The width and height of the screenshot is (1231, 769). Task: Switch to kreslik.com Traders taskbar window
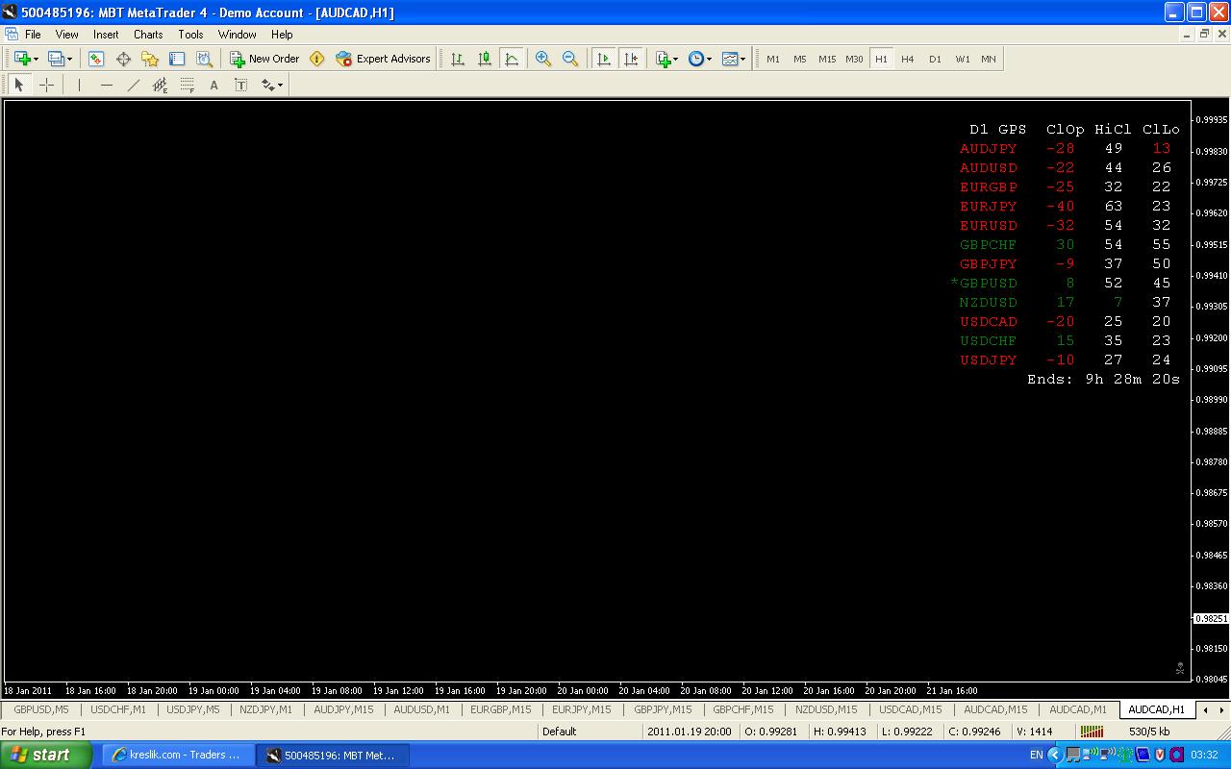click(x=179, y=755)
